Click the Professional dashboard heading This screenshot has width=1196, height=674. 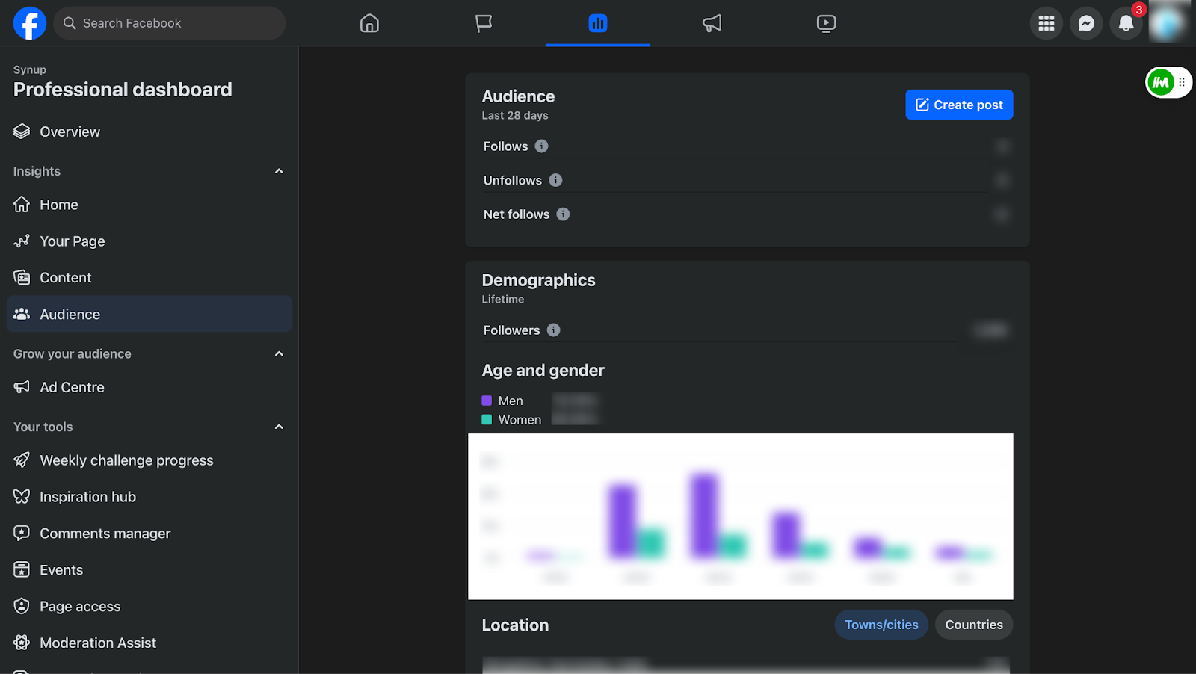click(x=123, y=90)
